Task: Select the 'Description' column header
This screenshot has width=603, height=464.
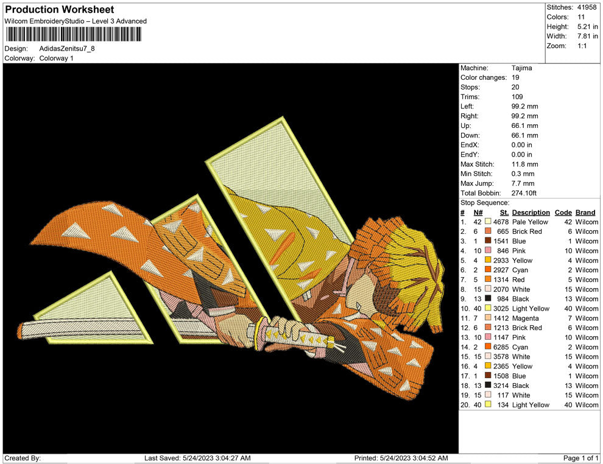Action: coord(531,212)
